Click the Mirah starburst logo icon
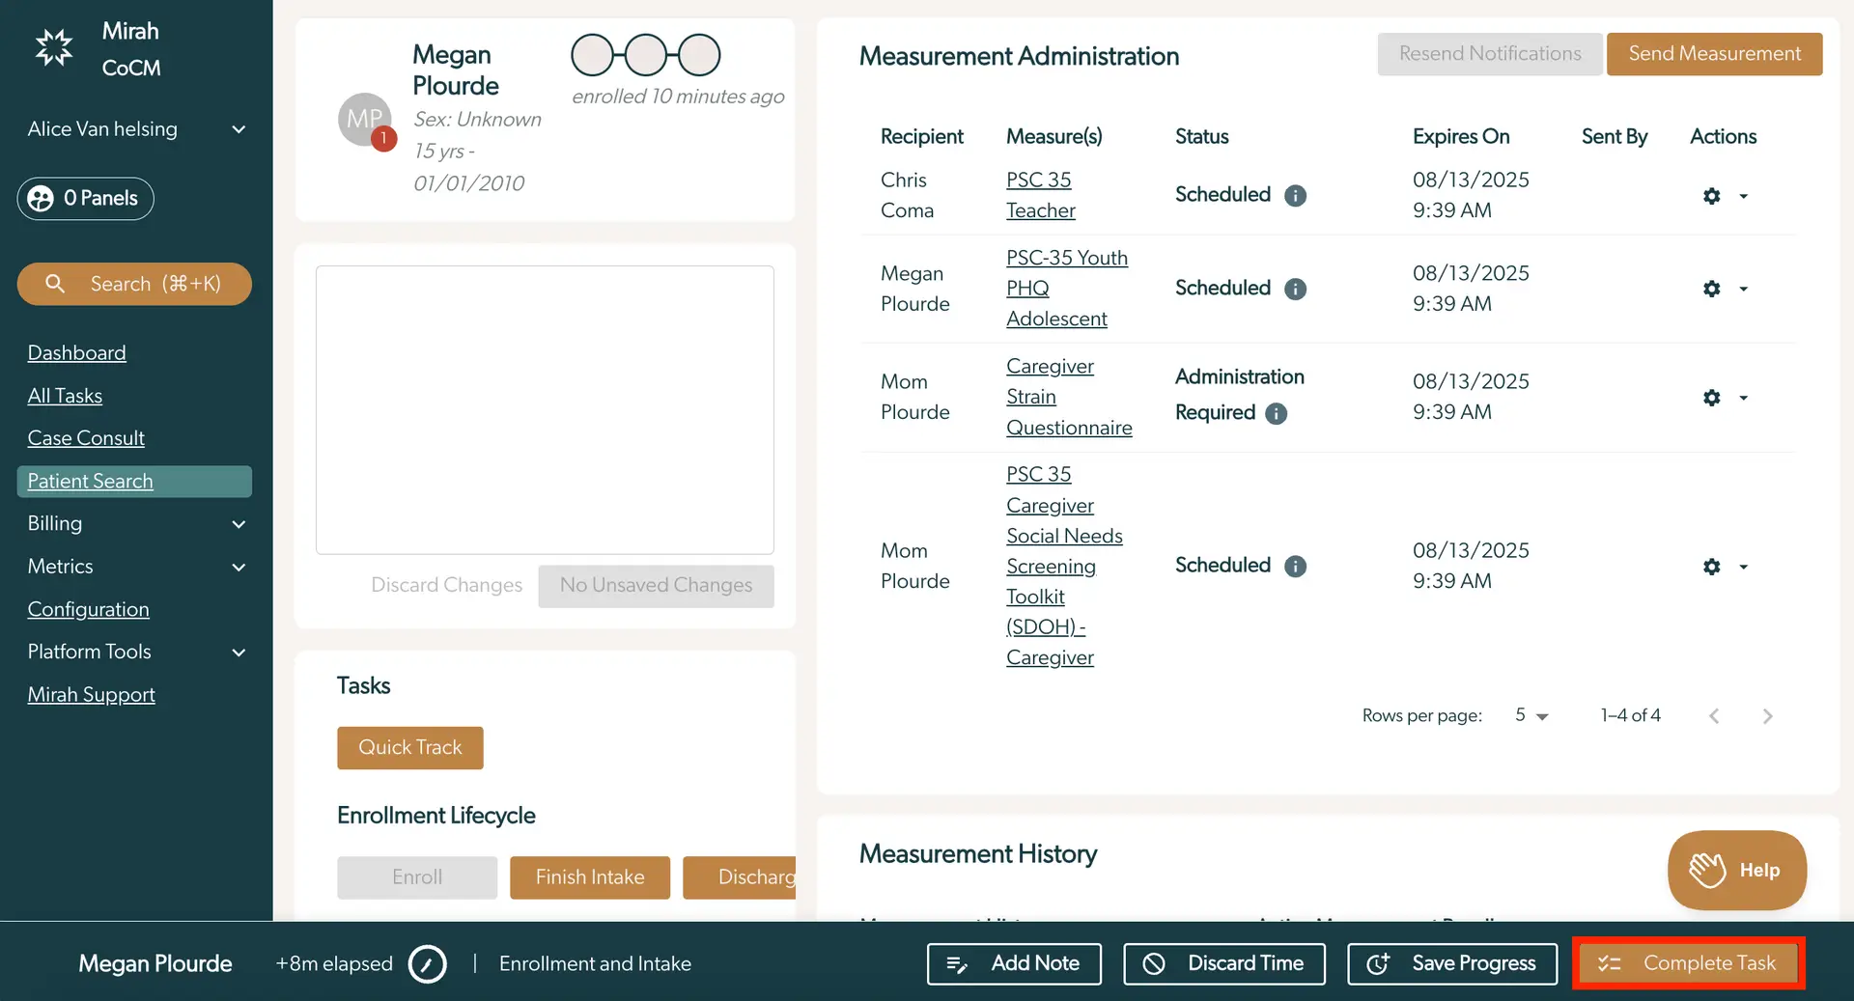This screenshot has height=1001, width=1854. (x=53, y=46)
